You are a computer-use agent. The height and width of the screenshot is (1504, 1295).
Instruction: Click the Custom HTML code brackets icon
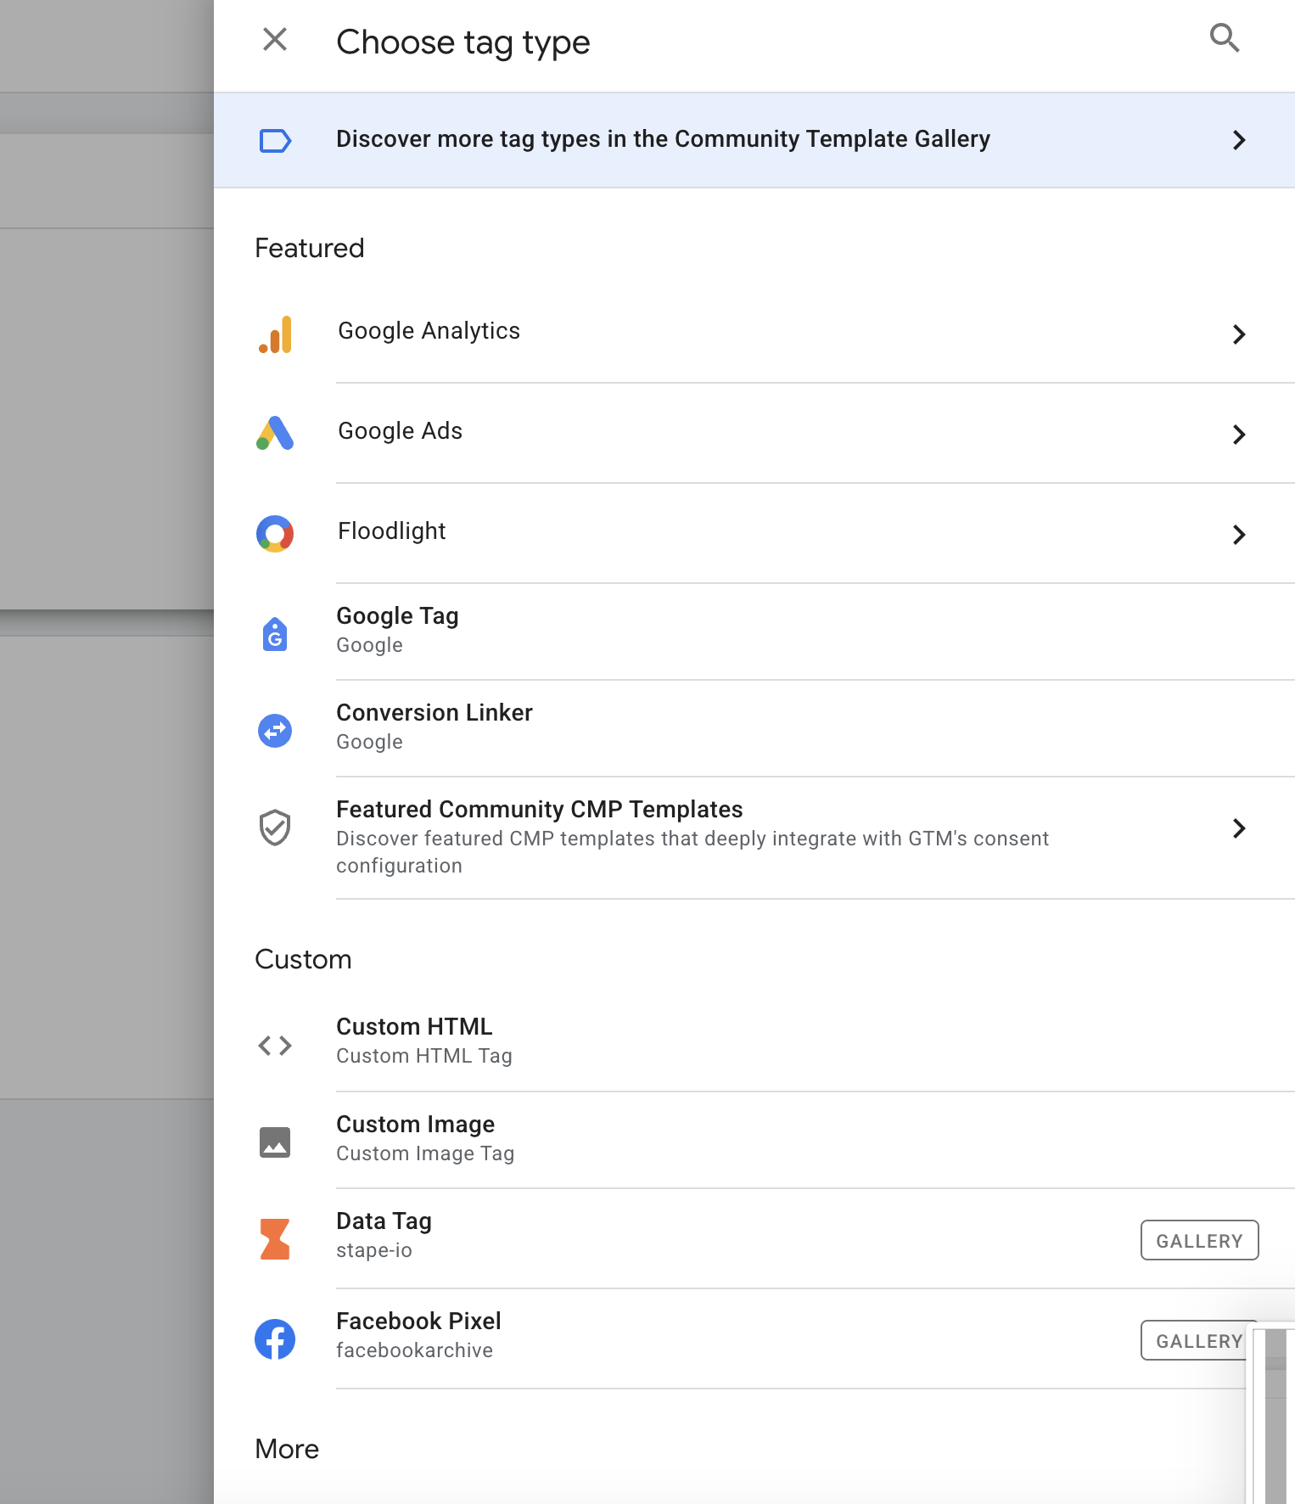click(275, 1046)
